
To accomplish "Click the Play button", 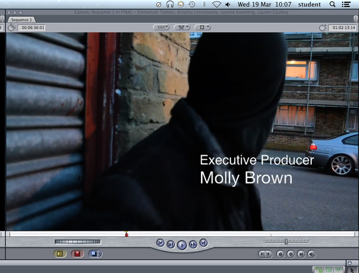I will click(182, 245).
